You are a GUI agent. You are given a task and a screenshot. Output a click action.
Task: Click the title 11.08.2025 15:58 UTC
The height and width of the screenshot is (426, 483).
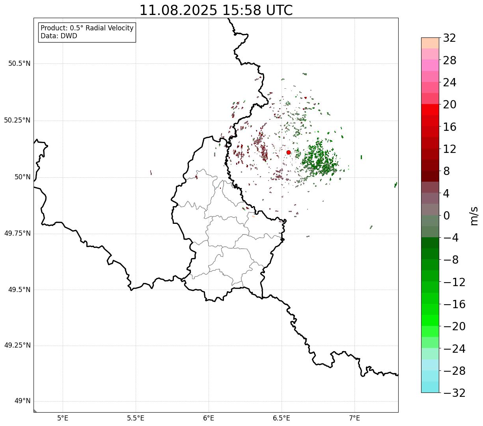click(216, 10)
